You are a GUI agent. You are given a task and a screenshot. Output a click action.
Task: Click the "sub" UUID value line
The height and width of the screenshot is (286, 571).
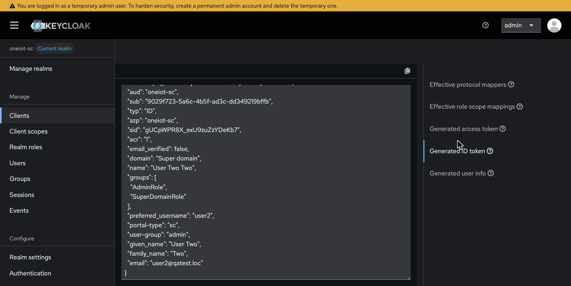[200, 101]
